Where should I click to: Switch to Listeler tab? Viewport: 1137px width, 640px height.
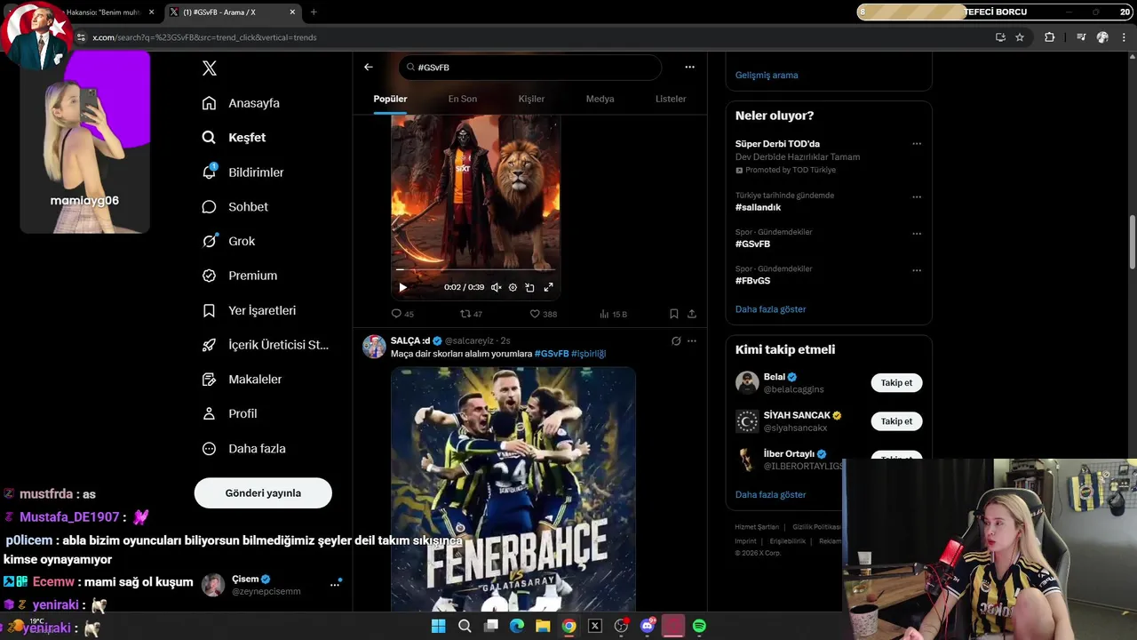(x=671, y=99)
